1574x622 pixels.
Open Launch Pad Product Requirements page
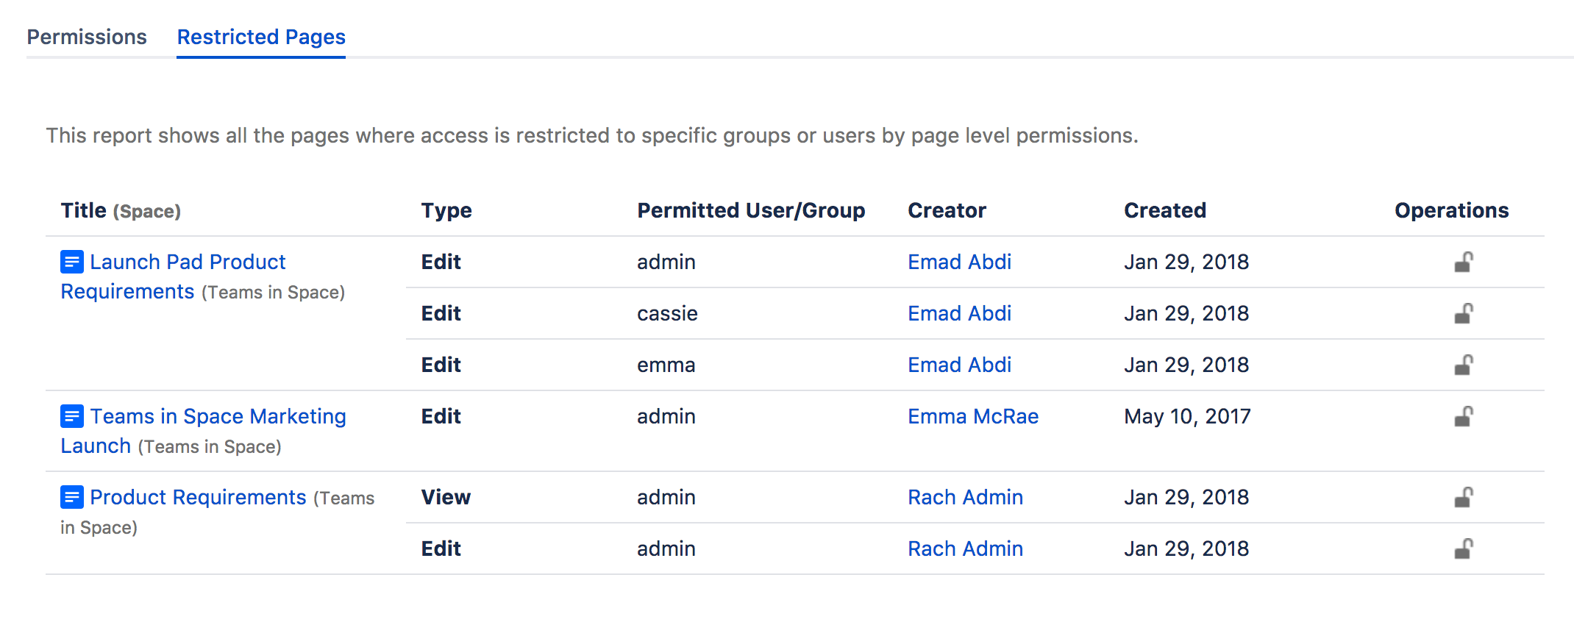point(188,262)
